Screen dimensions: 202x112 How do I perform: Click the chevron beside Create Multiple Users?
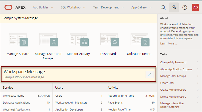[198, 90]
